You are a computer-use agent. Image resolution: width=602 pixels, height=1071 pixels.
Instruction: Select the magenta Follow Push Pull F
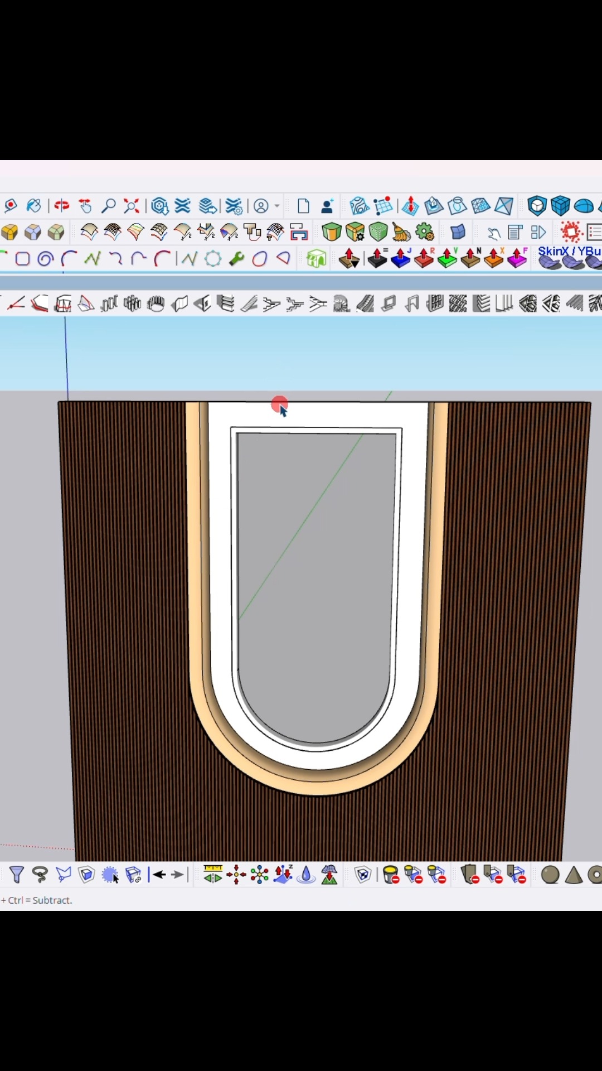pyautogui.click(x=518, y=258)
